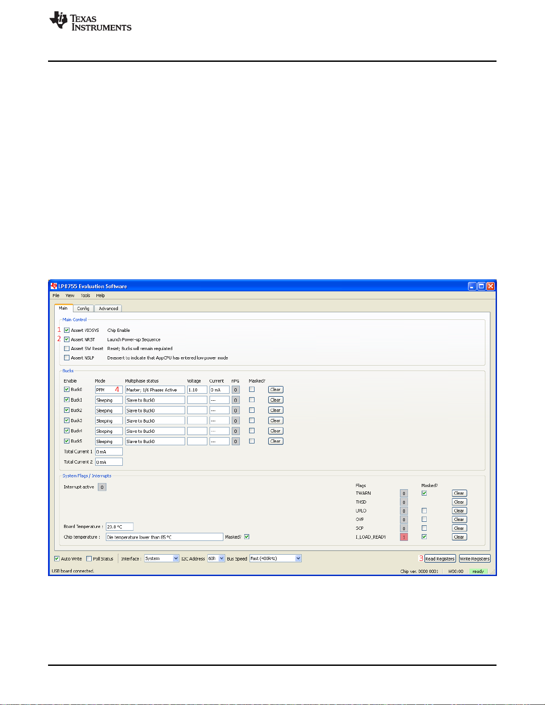545x705 pixels.
Task: Enable the Poll Status checkbox
Action: (x=89, y=559)
